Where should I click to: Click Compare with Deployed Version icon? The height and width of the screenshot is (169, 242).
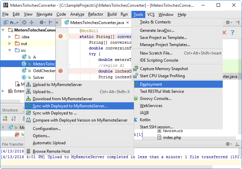point(28,120)
